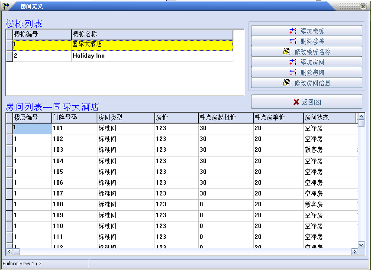Click the 添加楼栋 (add building) button
The height and width of the screenshot is (270, 371).
coord(306,31)
